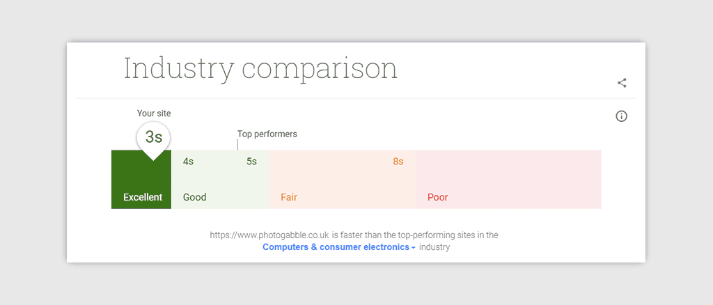Click the Top performers marker label
This screenshot has height=305, width=713.
267,134
